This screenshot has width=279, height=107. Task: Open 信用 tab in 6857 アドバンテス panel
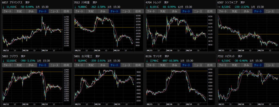pyautogui.click(x=66, y=11)
